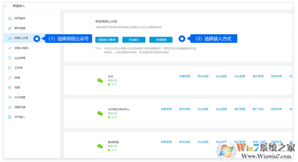This screenshot has height=162, width=298.
Task: Open 粉丝管理 for 米多客云呼叫中心
Action: pos(221,109)
